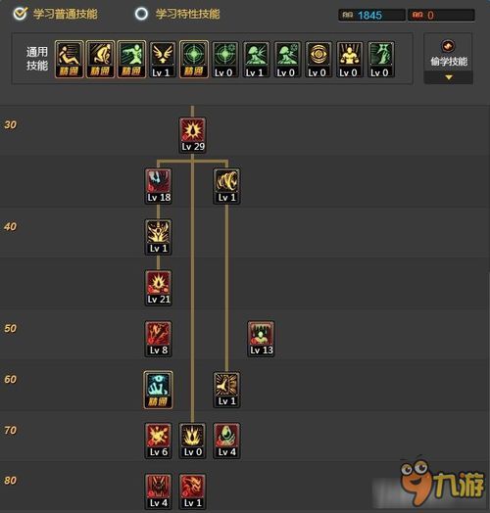Click the Lv 1 winged general skill
490x513 pixels.
162,60
